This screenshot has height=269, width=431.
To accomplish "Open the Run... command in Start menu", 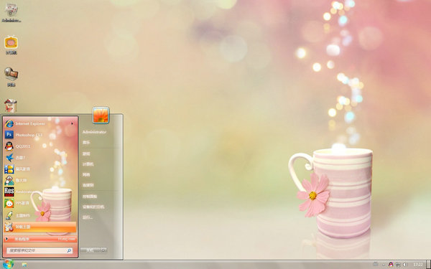I will click(88, 217).
